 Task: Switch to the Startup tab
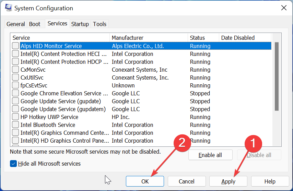tap(80, 24)
